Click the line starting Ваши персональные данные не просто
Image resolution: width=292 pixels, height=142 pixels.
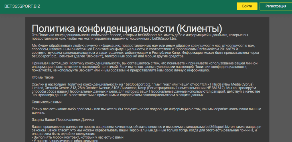coord(147,127)
